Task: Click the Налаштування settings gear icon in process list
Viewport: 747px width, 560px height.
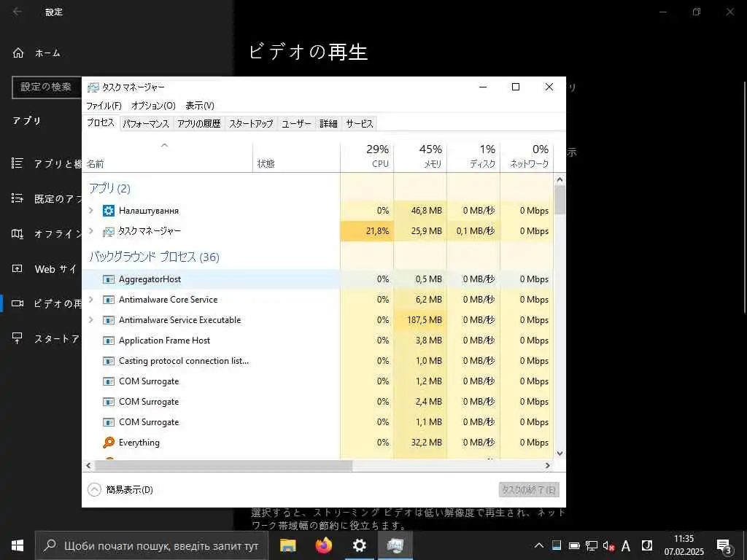Action: pos(109,211)
